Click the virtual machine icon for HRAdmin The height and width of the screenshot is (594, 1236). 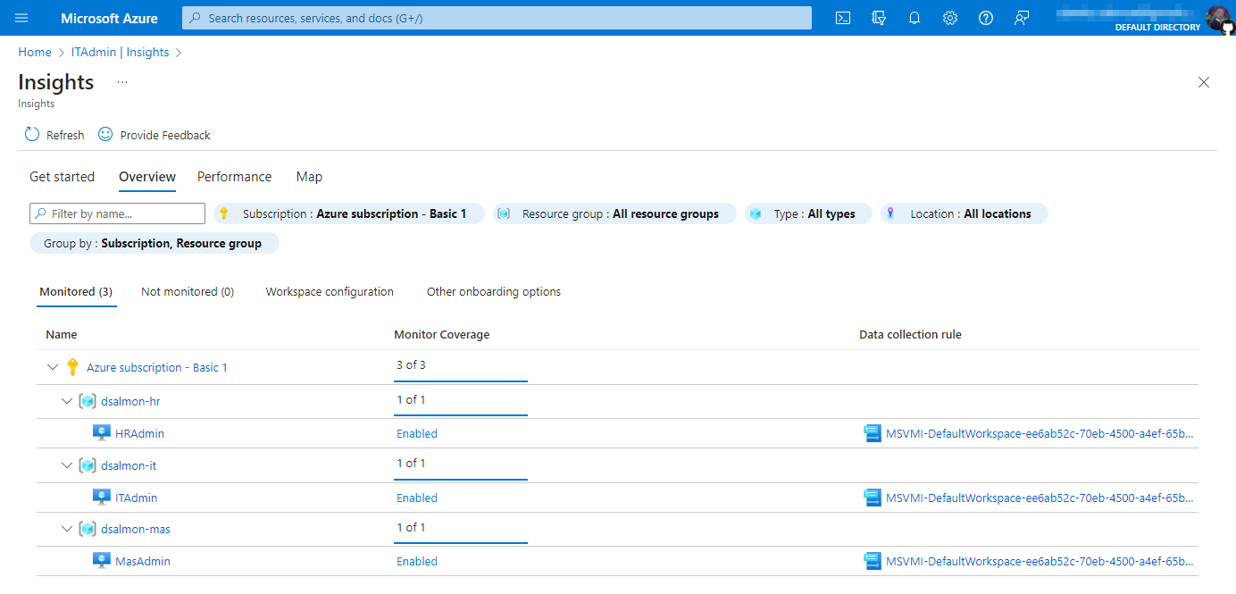tap(102, 433)
